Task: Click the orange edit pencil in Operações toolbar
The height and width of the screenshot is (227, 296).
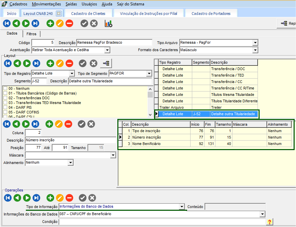Action: tap(60, 198)
